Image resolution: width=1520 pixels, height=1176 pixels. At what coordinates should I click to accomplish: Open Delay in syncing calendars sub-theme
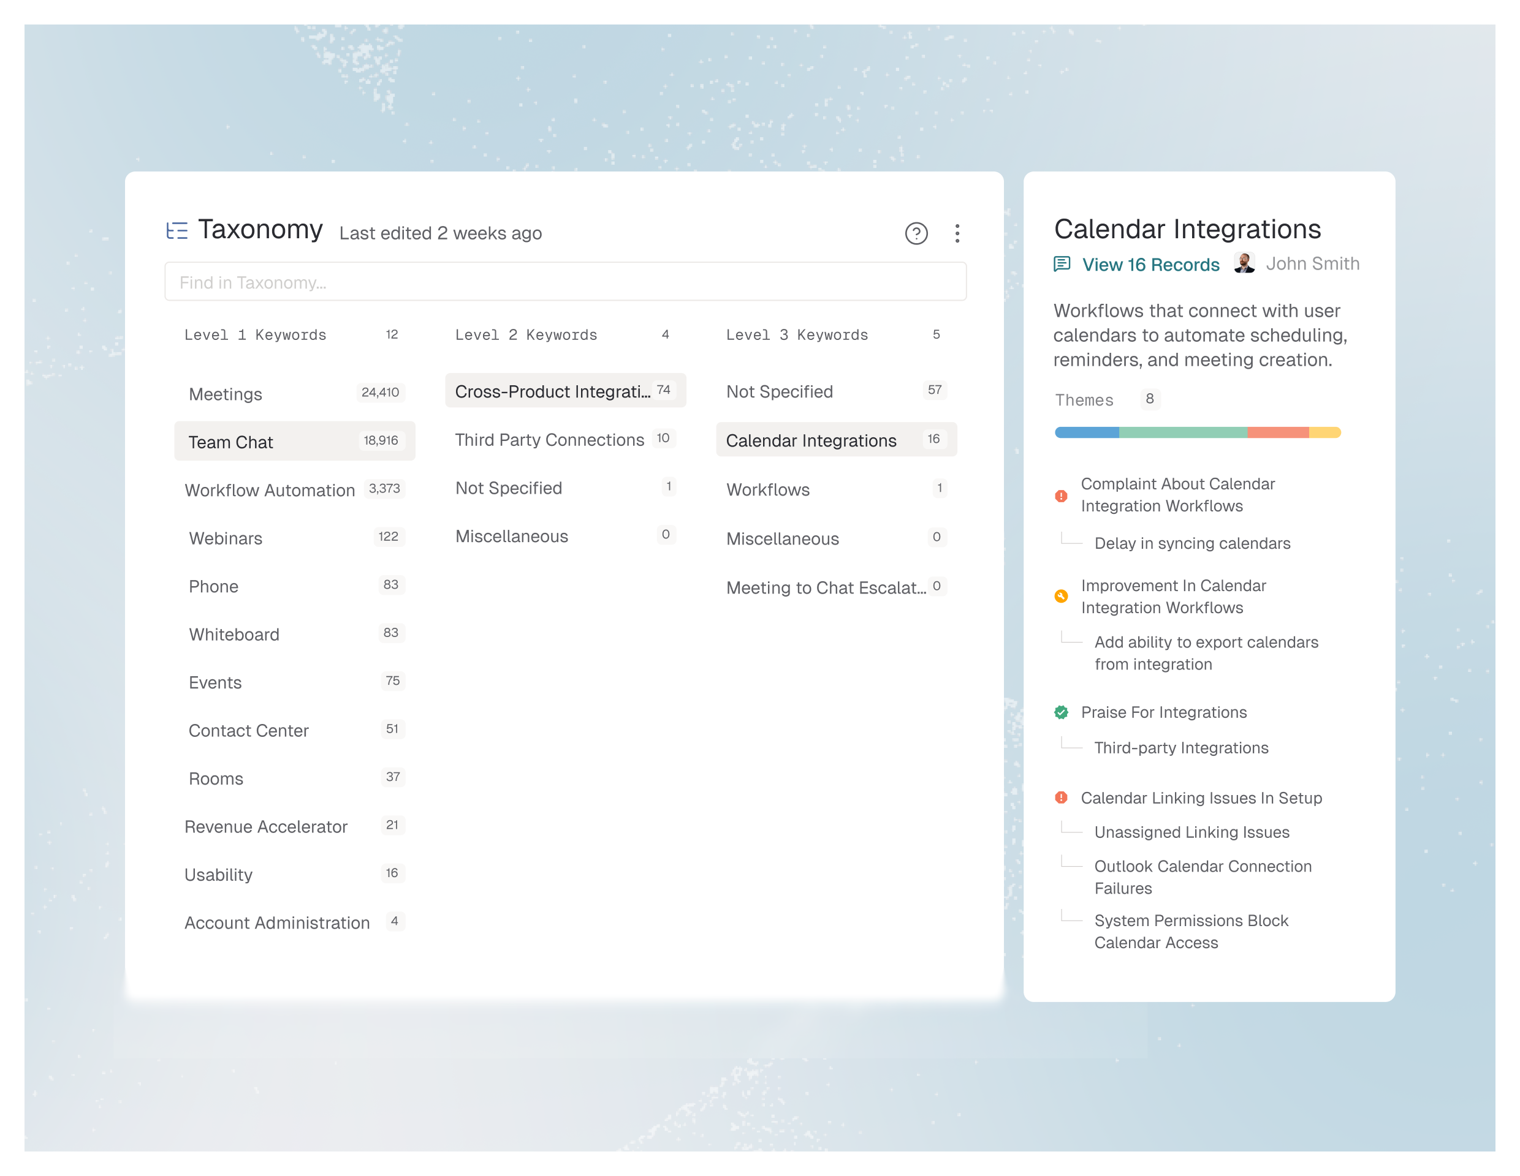pos(1191,543)
